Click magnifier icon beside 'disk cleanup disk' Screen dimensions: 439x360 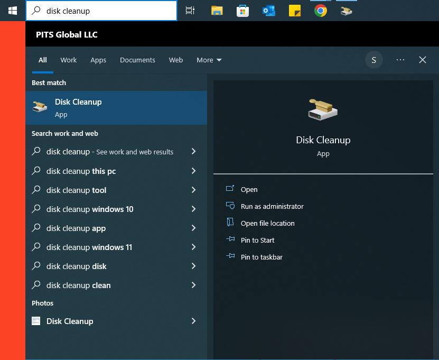point(36,266)
